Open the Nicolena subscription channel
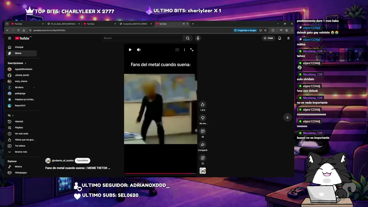 coord(21,87)
